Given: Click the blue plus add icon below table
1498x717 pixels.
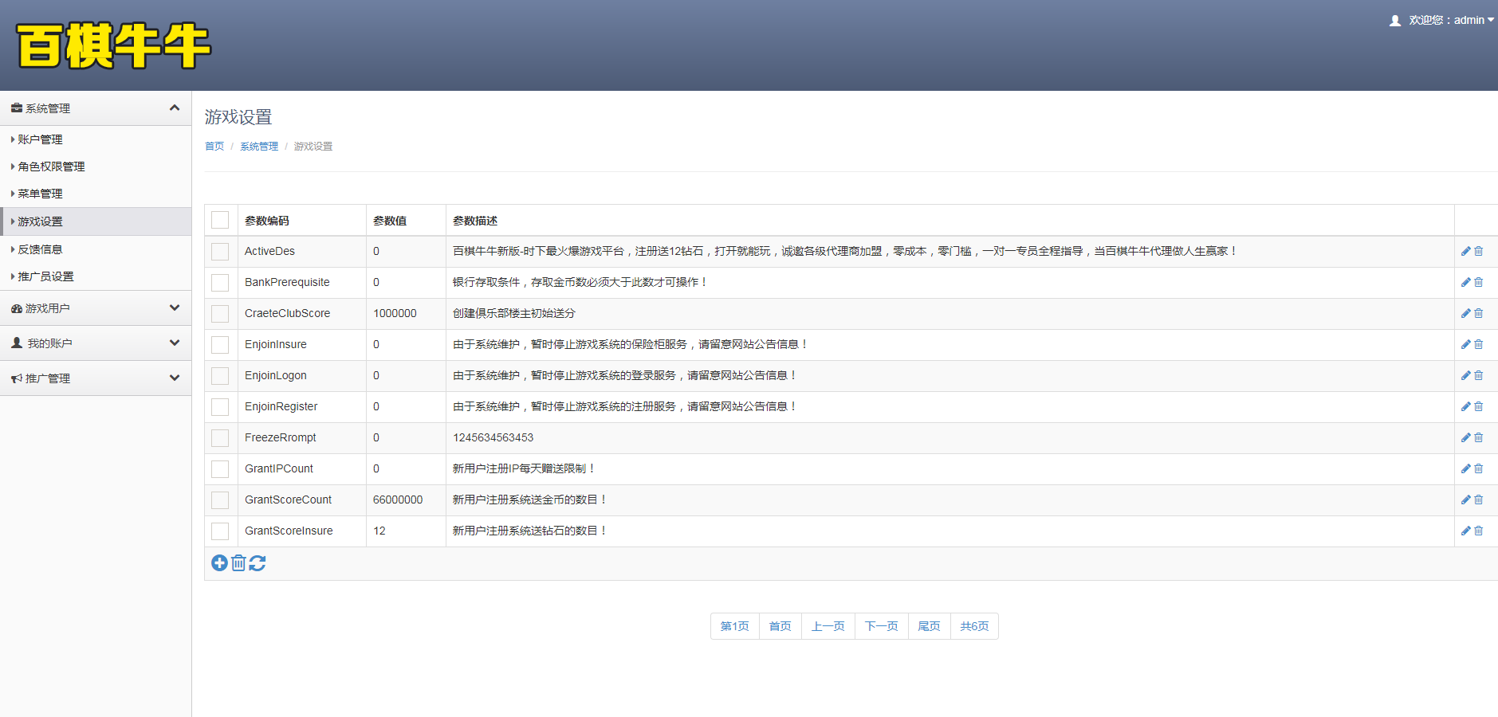Looking at the screenshot, I should (x=219, y=563).
